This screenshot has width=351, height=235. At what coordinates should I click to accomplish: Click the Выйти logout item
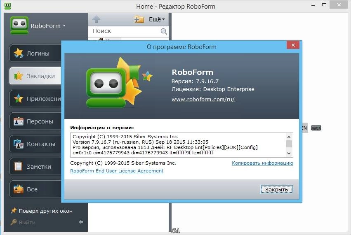(x=23, y=223)
